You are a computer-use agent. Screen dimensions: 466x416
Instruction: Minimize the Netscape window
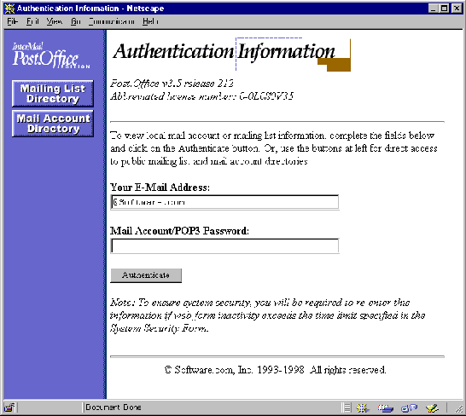coord(433,9)
